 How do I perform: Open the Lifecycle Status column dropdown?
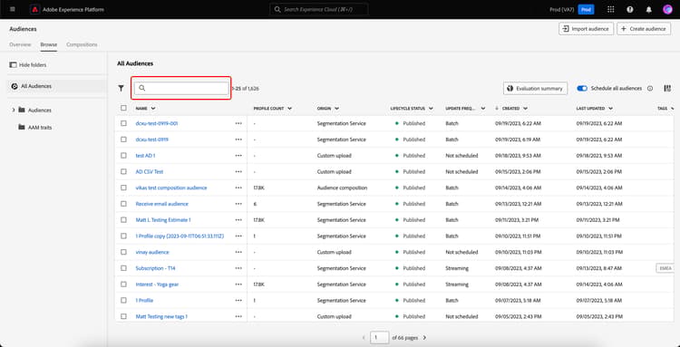coord(431,109)
